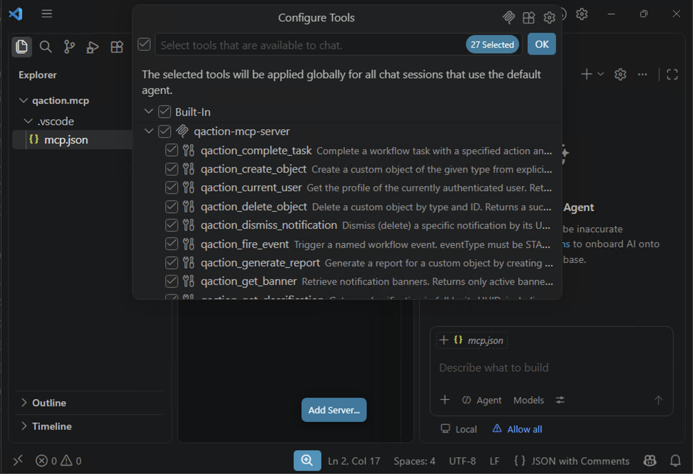Click Describe what to build input
693x474 pixels.
[x=494, y=367]
